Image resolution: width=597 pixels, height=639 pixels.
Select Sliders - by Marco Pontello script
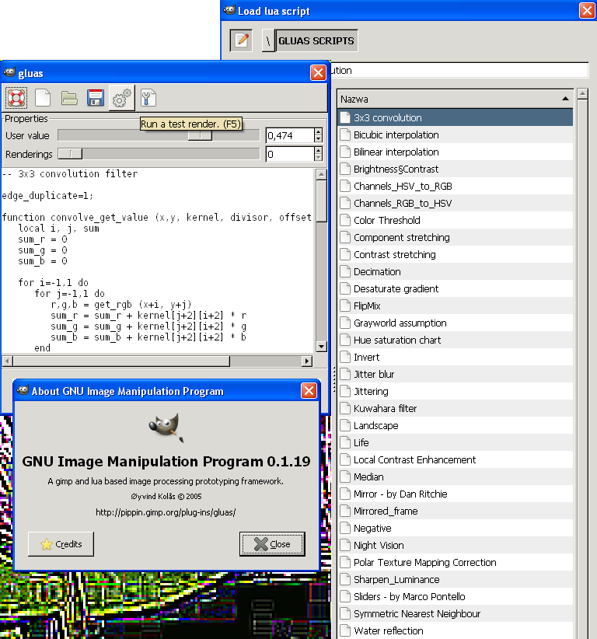coord(455,597)
